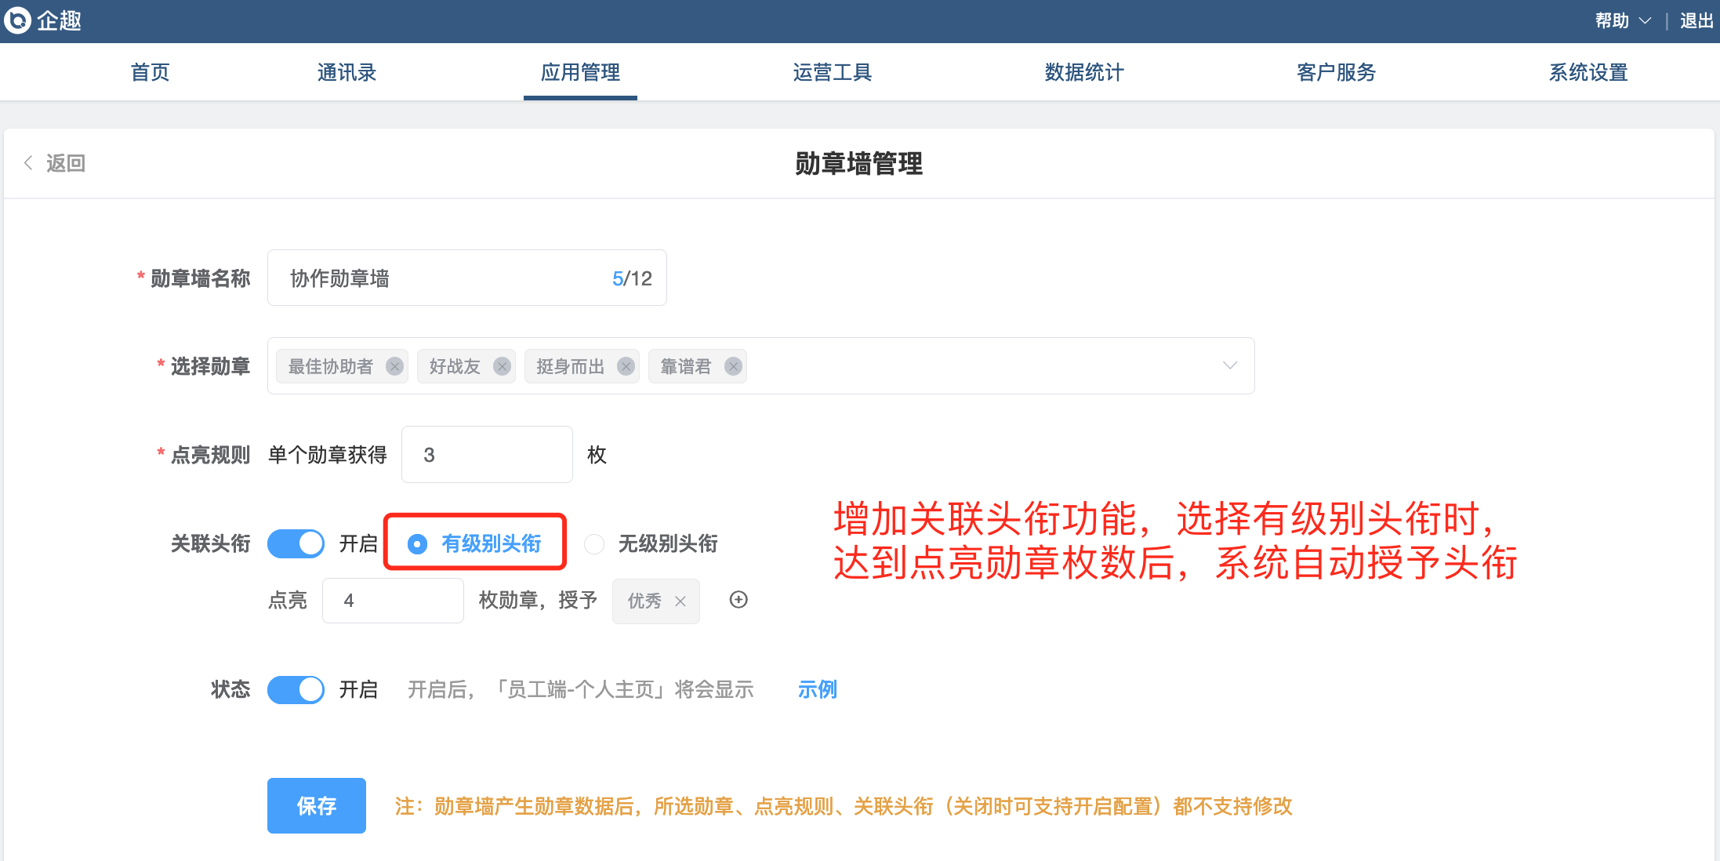Image resolution: width=1720 pixels, height=861 pixels.
Task: Remove the 挺身而出 badge tag
Action: (626, 366)
